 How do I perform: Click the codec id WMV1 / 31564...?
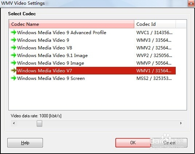[x=154, y=71]
